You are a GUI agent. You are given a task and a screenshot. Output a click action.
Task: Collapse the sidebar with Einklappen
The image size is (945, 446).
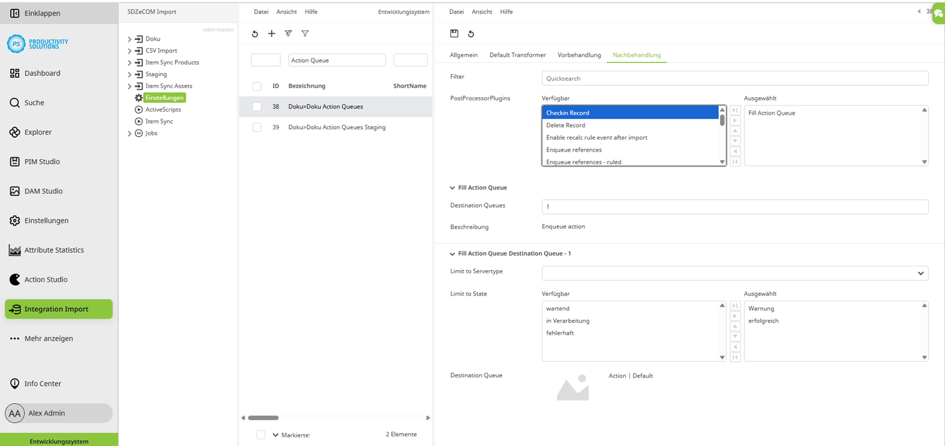click(x=59, y=13)
